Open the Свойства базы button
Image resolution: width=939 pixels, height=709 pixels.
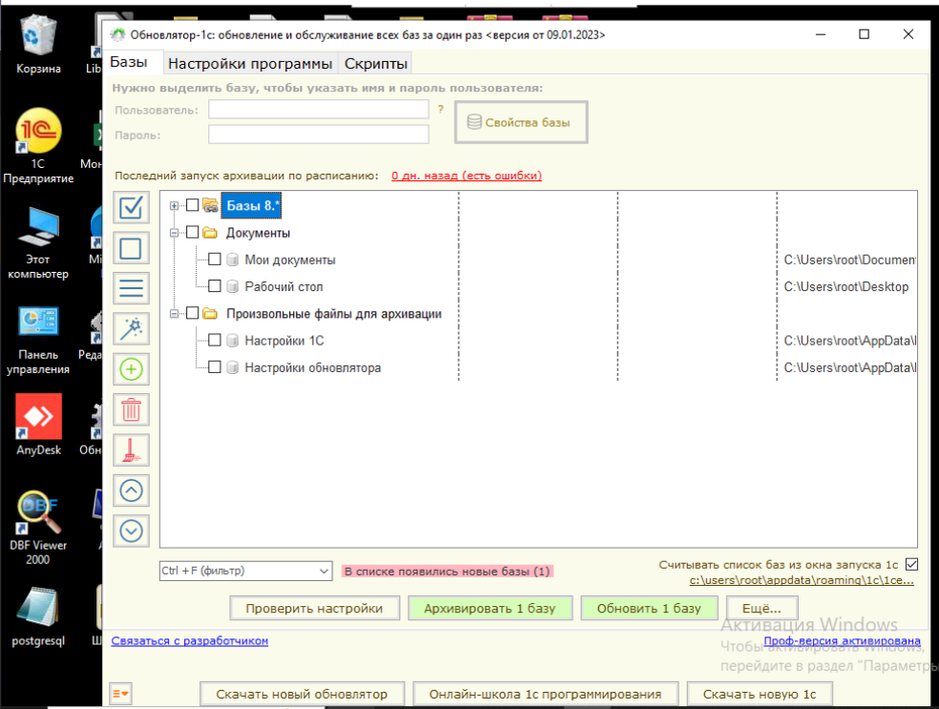pyautogui.click(x=521, y=122)
